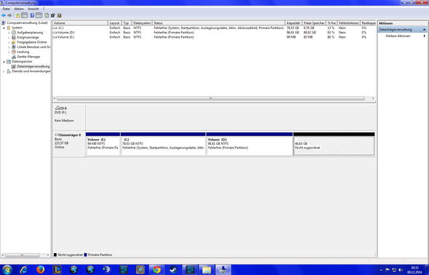The height and width of the screenshot is (275, 429).
Task: Sort volume list by Kapazität column header
Action: 293,23
